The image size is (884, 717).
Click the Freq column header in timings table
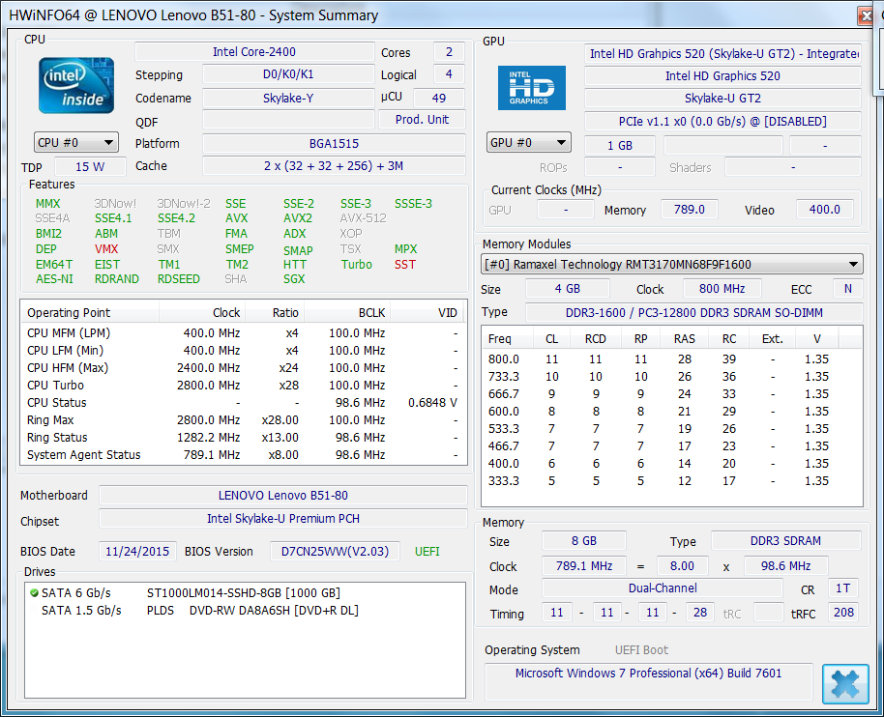508,338
